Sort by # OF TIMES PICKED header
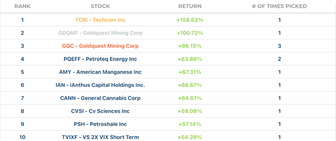This screenshot has width=336, height=141. tap(279, 6)
